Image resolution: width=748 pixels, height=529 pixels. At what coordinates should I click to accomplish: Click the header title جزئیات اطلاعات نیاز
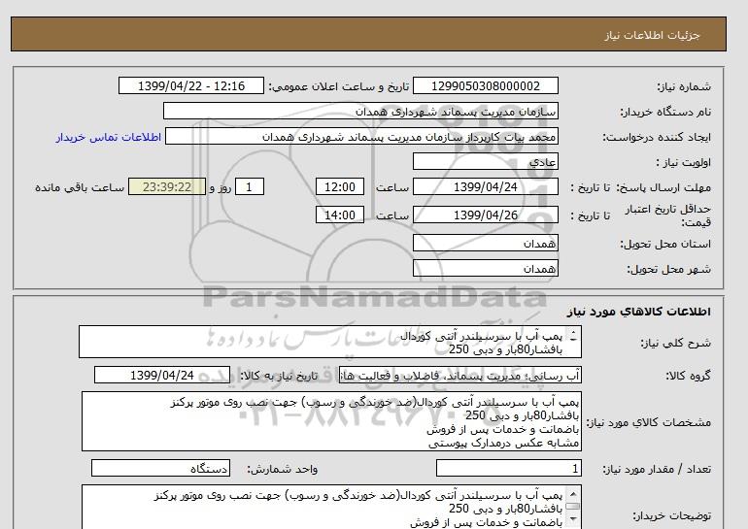[652, 35]
